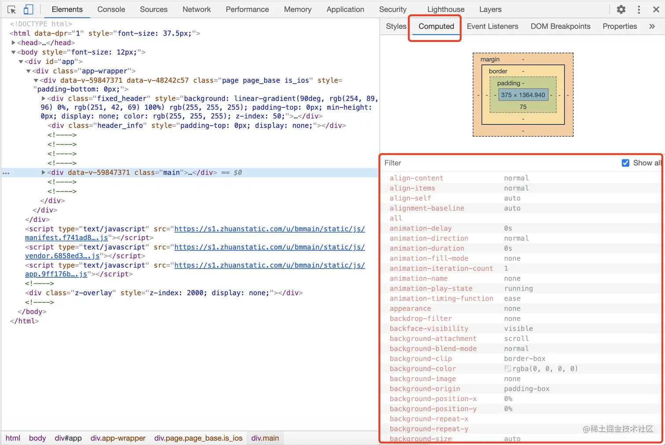The image size is (665, 445).
Task: Toggle the Show all checkbox
Action: 625,163
